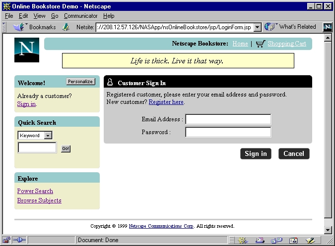The image size is (335, 246).
Task: Expand the Netsite URL history dropdown
Action: (258, 27)
